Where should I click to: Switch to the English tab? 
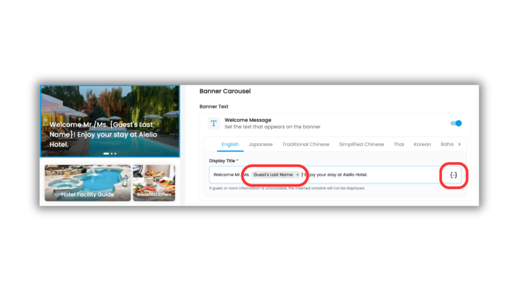(230, 144)
